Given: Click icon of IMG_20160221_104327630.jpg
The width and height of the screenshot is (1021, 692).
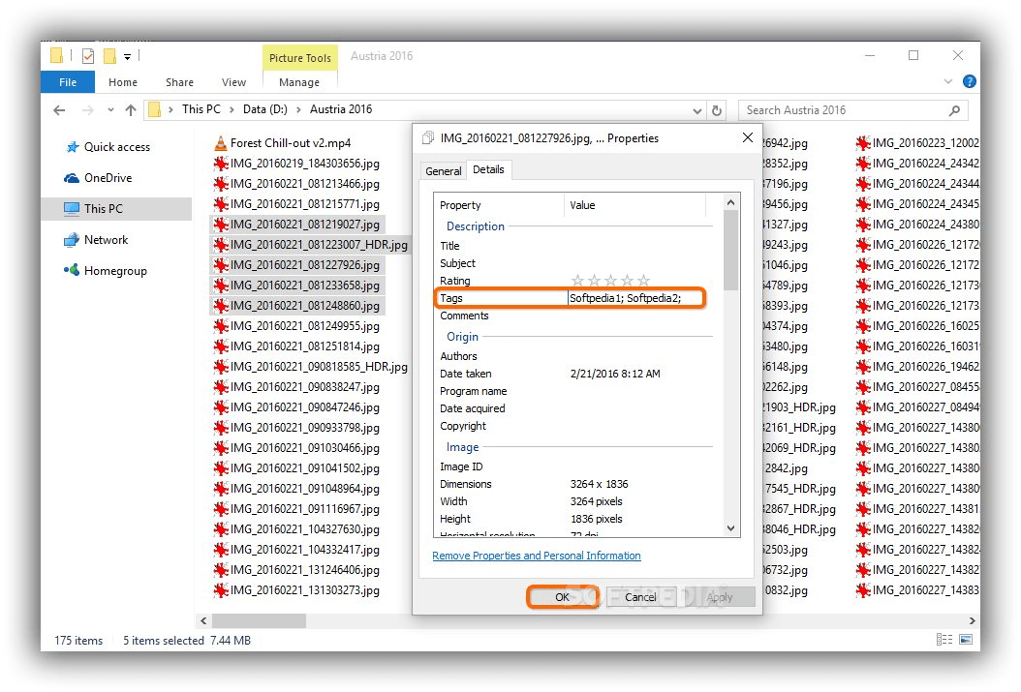Looking at the screenshot, I should tap(221, 529).
